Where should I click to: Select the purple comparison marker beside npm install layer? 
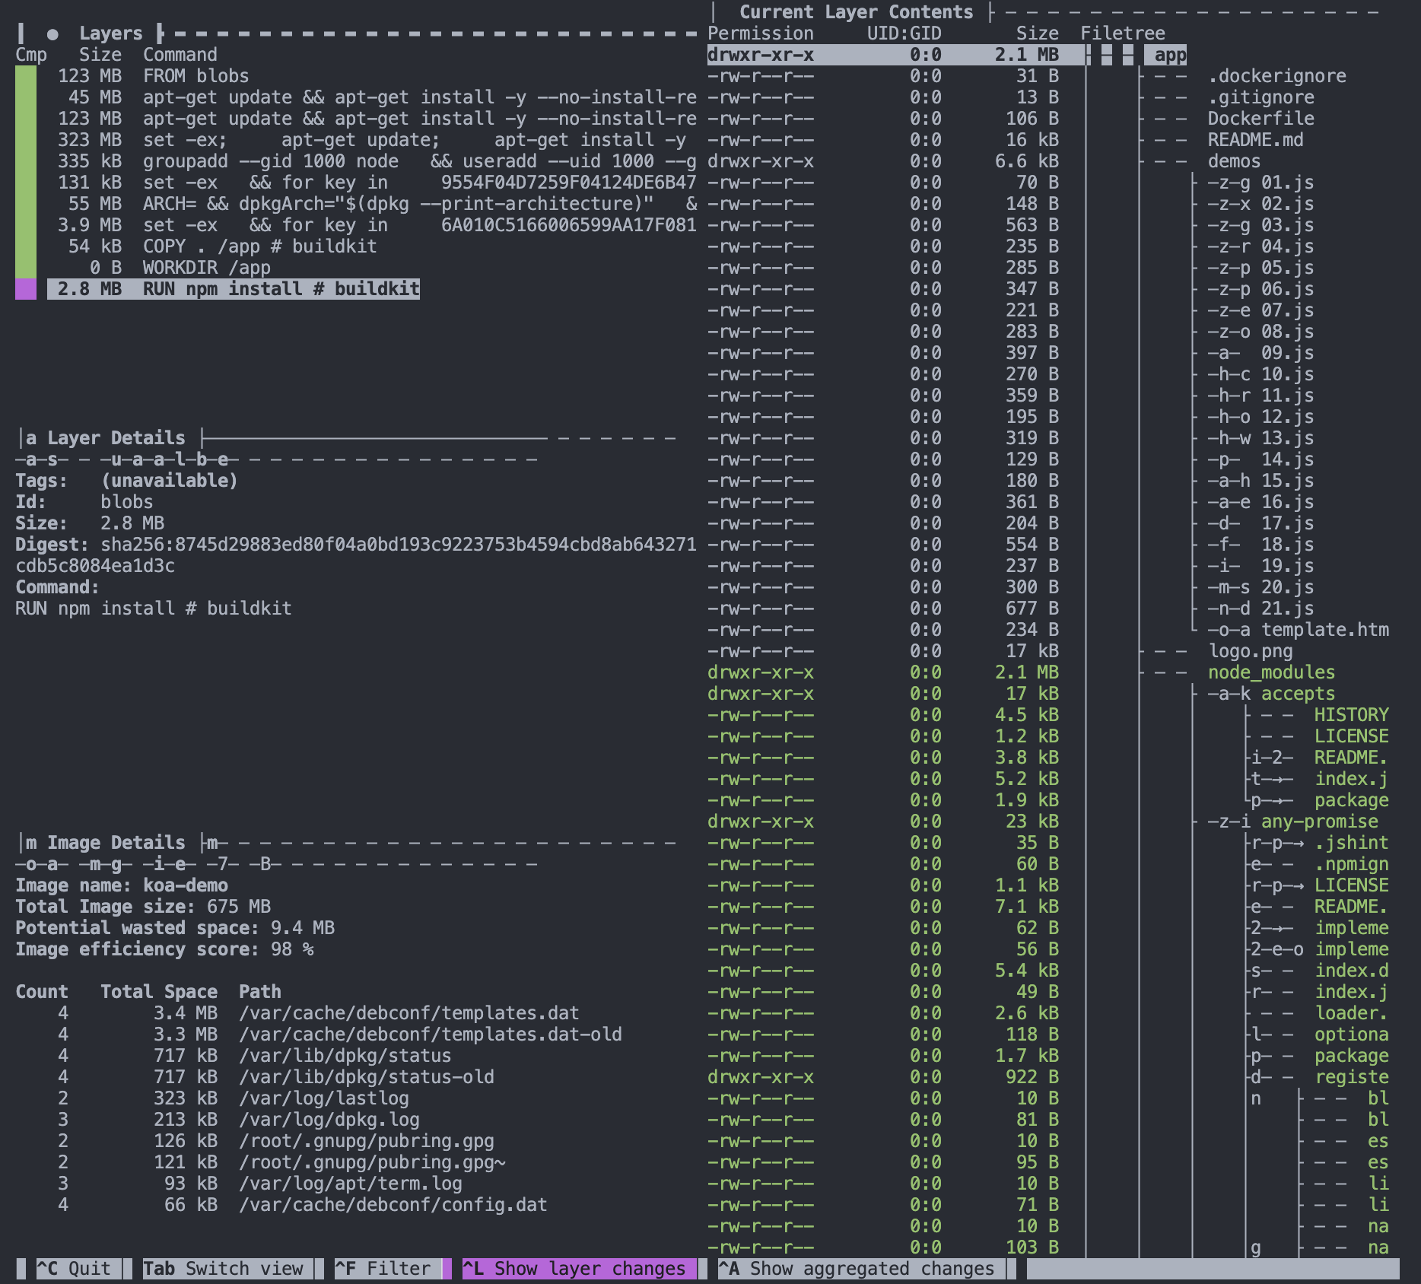coord(26,289)
